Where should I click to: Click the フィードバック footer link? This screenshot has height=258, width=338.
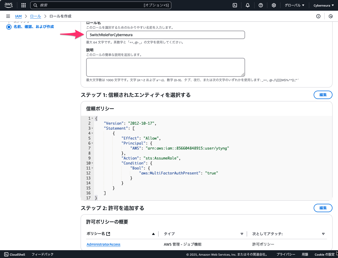tap(43, 254)
